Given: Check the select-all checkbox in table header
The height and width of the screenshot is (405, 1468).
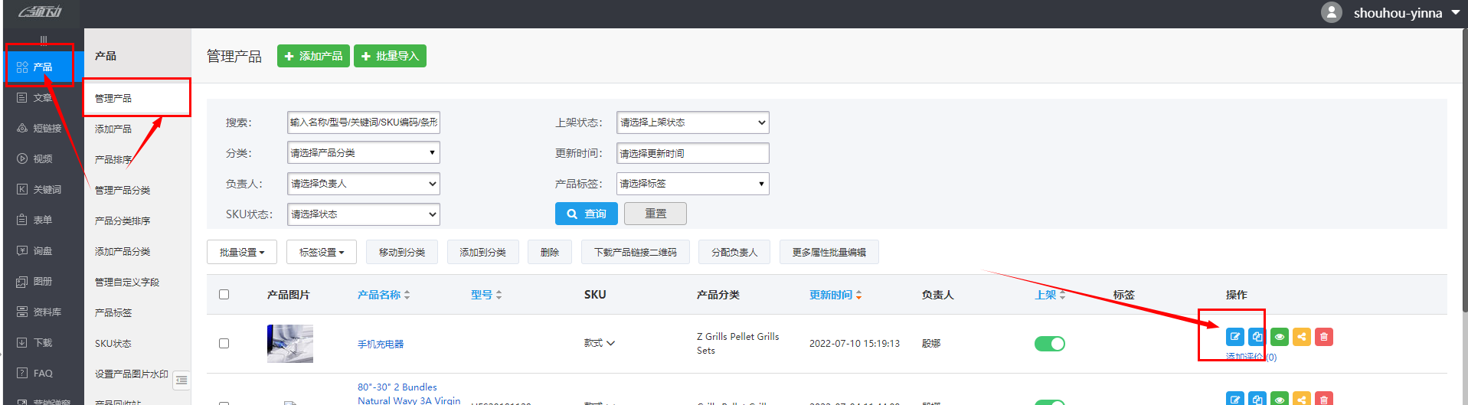Looking at the screenshot, I should (224, 295).
